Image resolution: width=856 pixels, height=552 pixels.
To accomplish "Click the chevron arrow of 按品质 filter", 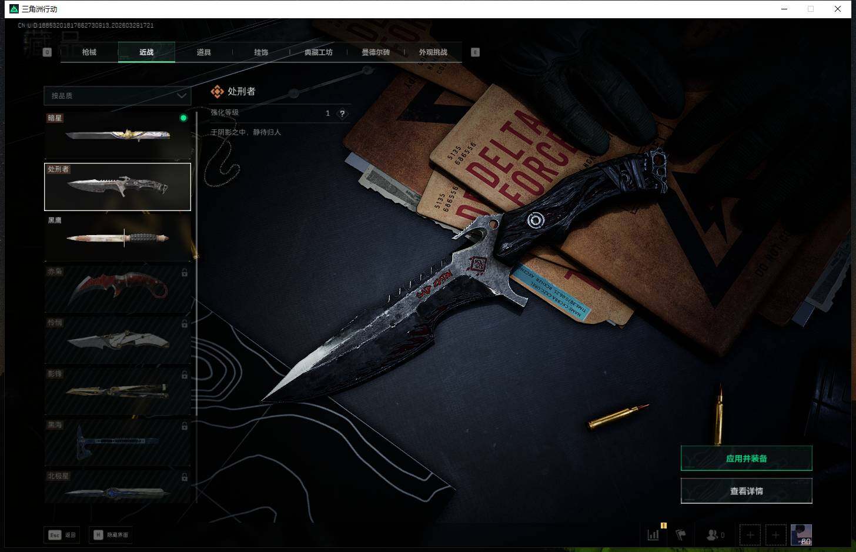I will (182, 95).
